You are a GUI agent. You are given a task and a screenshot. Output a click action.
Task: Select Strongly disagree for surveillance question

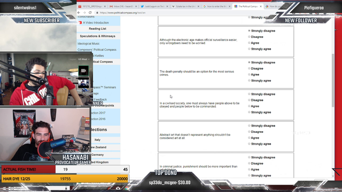249,31
